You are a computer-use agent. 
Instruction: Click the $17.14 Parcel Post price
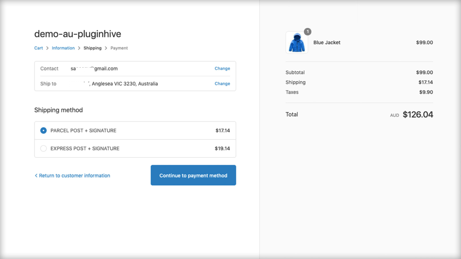tap(223, 130)
